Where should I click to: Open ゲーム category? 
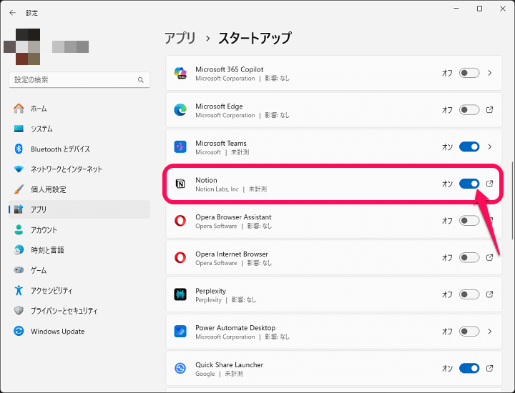coord(79,270)
